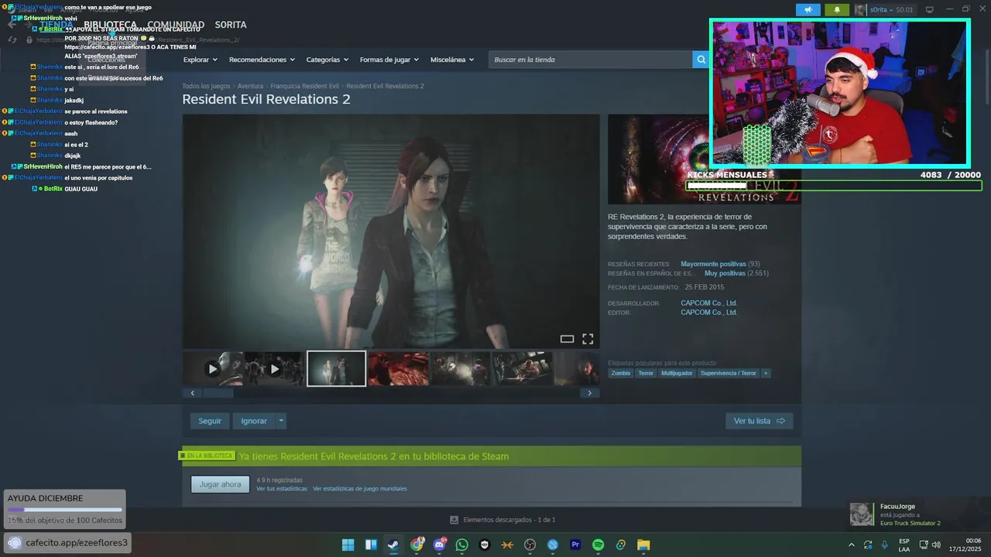Open the CAPCOM developer link

tap(708, 303)
